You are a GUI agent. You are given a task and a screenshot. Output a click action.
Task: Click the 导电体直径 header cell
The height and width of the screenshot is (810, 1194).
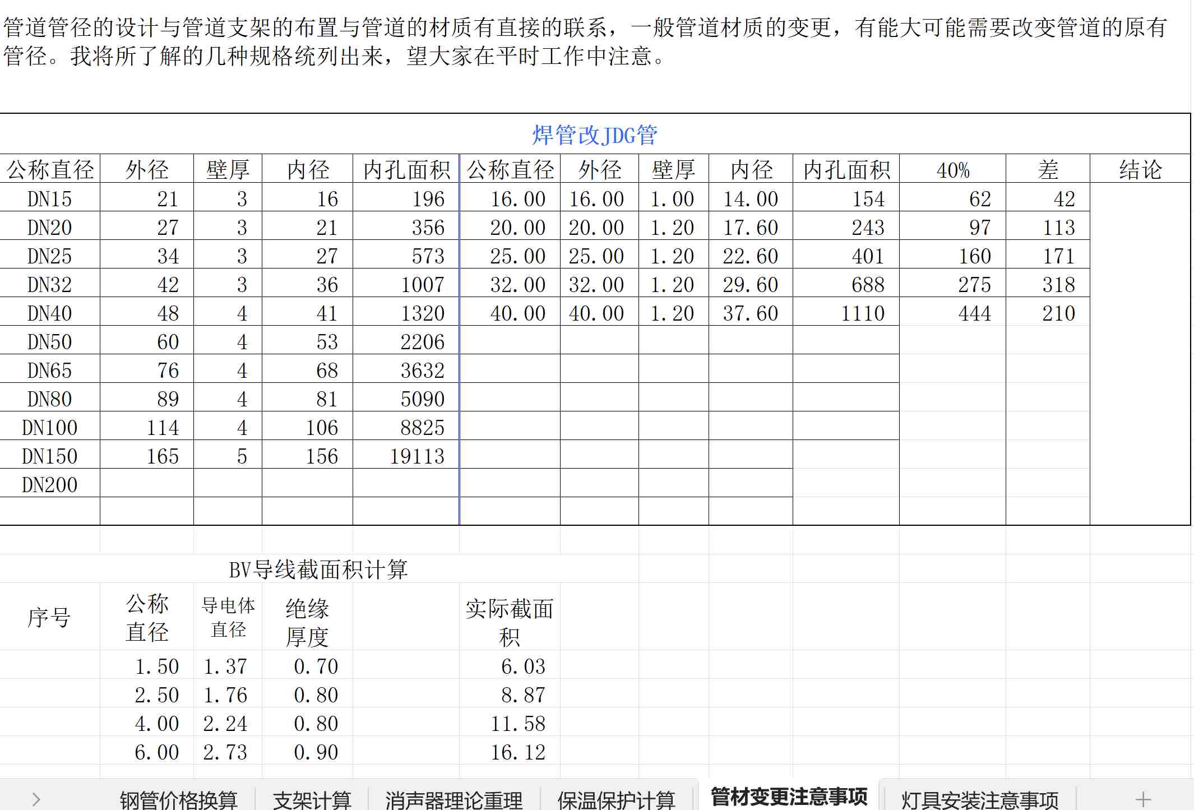coord(228,617)
